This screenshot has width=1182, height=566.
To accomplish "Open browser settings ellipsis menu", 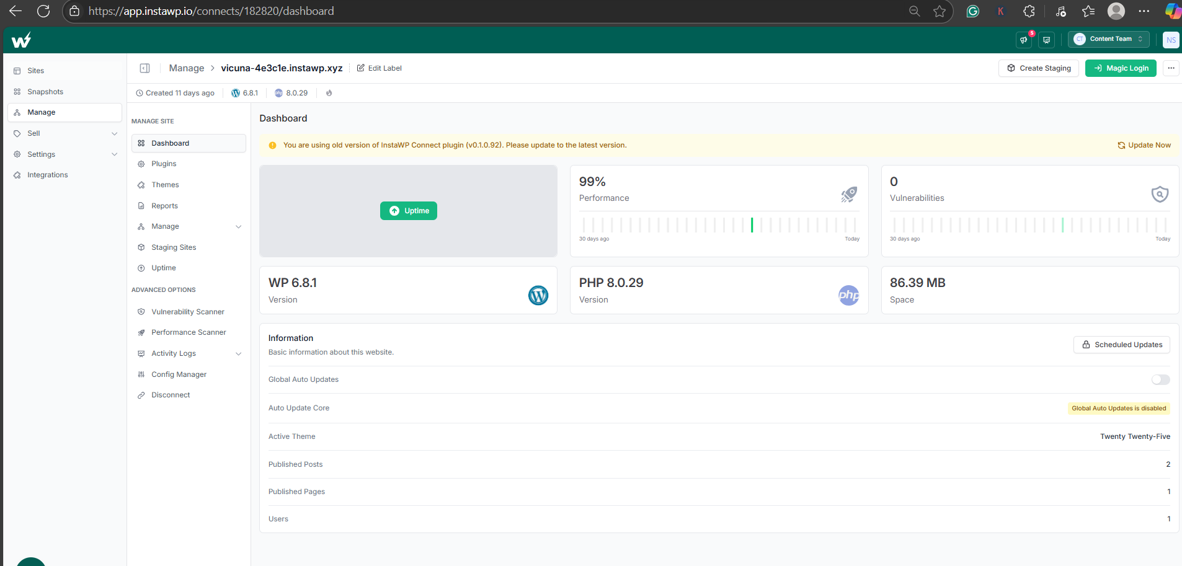I will [x=1144, y=11].
